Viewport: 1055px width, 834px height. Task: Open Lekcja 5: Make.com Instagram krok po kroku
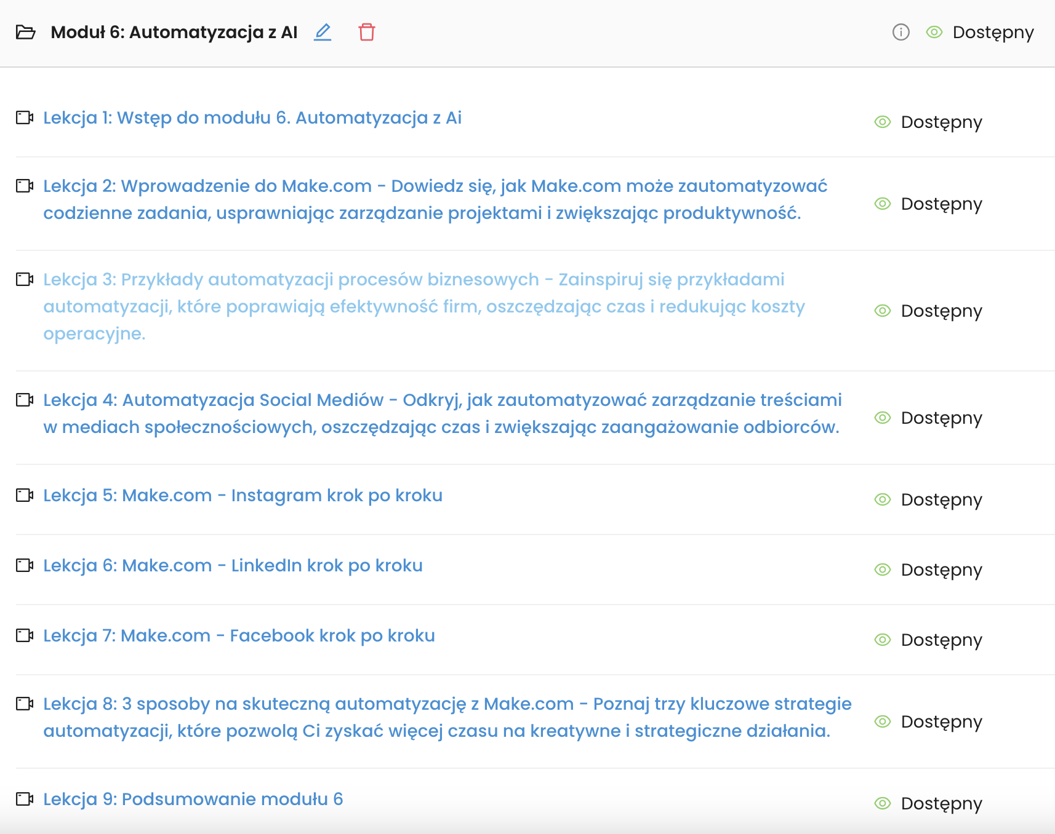243,495
